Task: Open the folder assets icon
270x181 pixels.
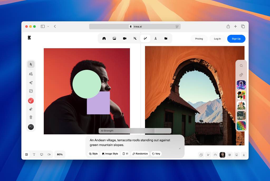Action: click(166, 38)
